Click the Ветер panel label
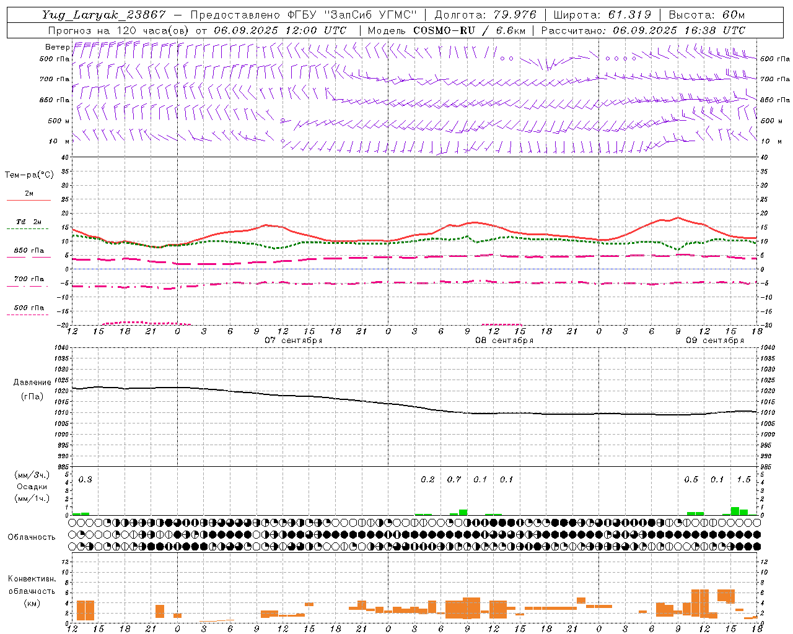 57,47
